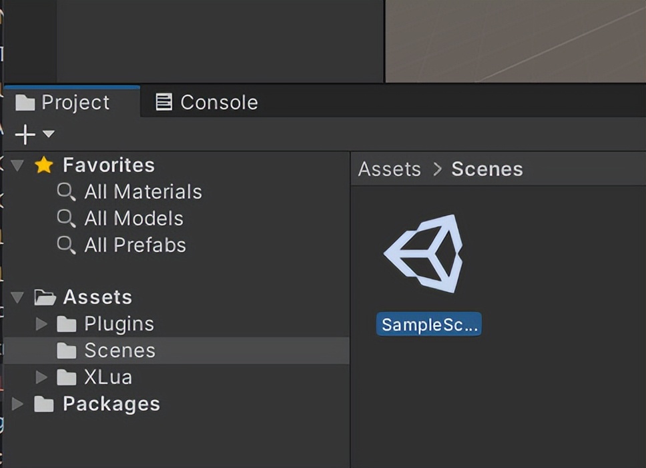The height and width of the screenshot is (468, 646).
Task: Click the SampleSc... file name label
Action: 429,325
